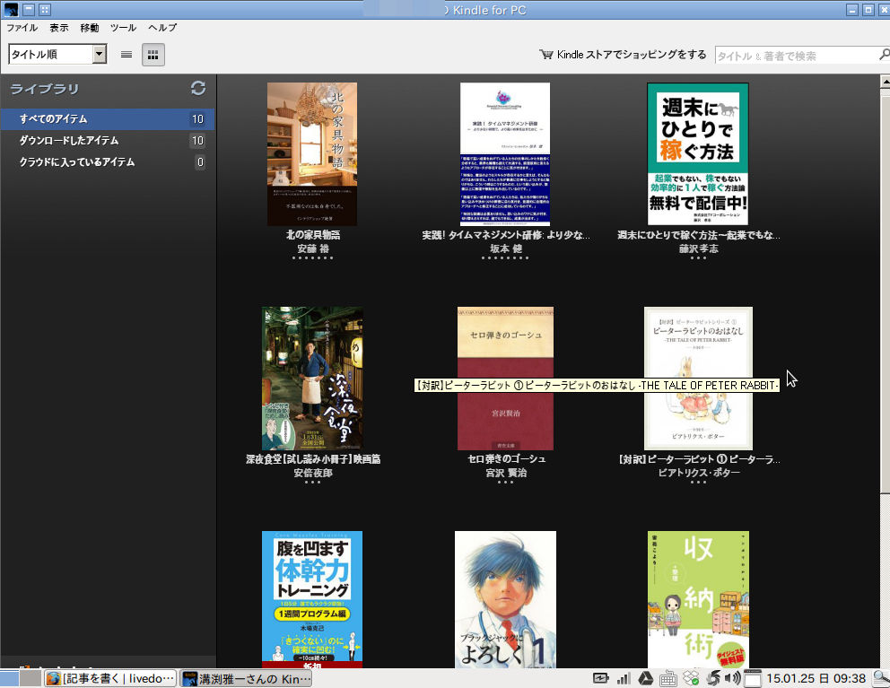The image size is (890, 688).
Task: Click the Kindle window menu icon
Action: [11, 10]
